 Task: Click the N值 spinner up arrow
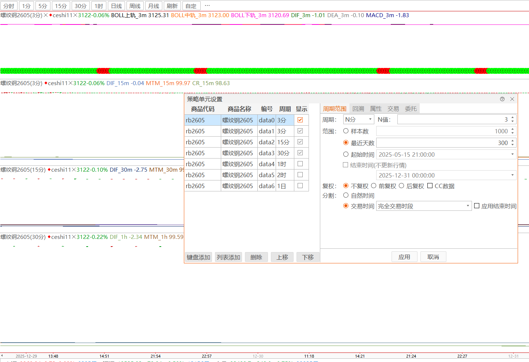coord(513,118)
